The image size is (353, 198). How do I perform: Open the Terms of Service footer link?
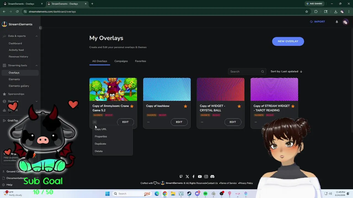[228, 183]
